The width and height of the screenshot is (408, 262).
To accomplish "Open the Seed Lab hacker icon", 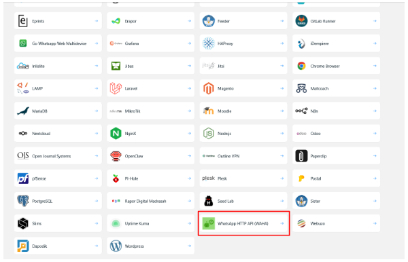I will pos(209,201).
